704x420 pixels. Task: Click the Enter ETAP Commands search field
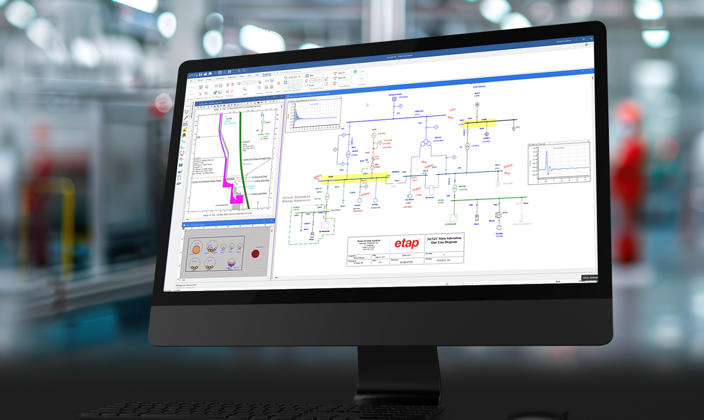[290, 72]
